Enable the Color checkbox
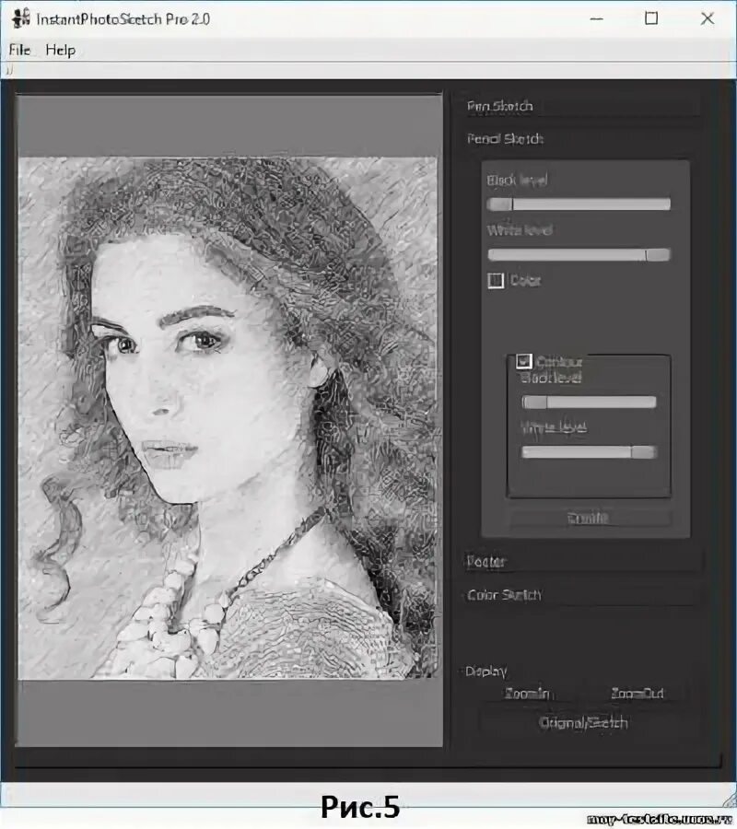The height and width of the screenshot is (829, 737). point(496,280)
